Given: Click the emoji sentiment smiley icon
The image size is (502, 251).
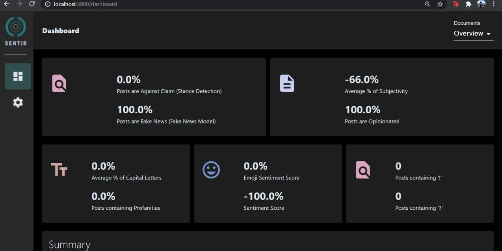Looking at the screenshot, I should pyautogui.click(x=211, y=170).
